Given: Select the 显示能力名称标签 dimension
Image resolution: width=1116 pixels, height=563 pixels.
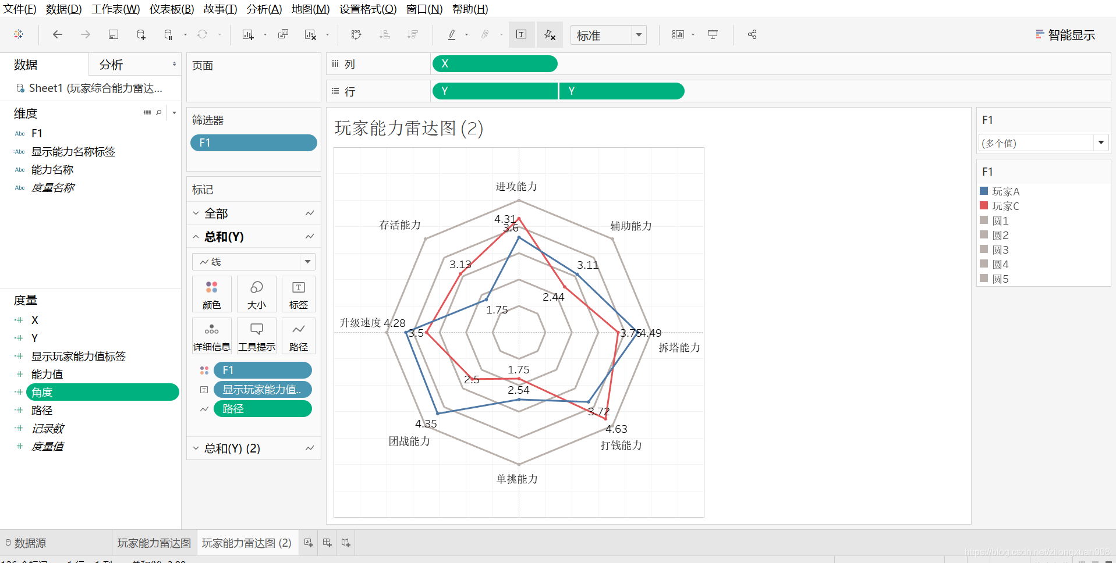Looking at the screenshot, I should pyautogui.click(x=73, y=152).
